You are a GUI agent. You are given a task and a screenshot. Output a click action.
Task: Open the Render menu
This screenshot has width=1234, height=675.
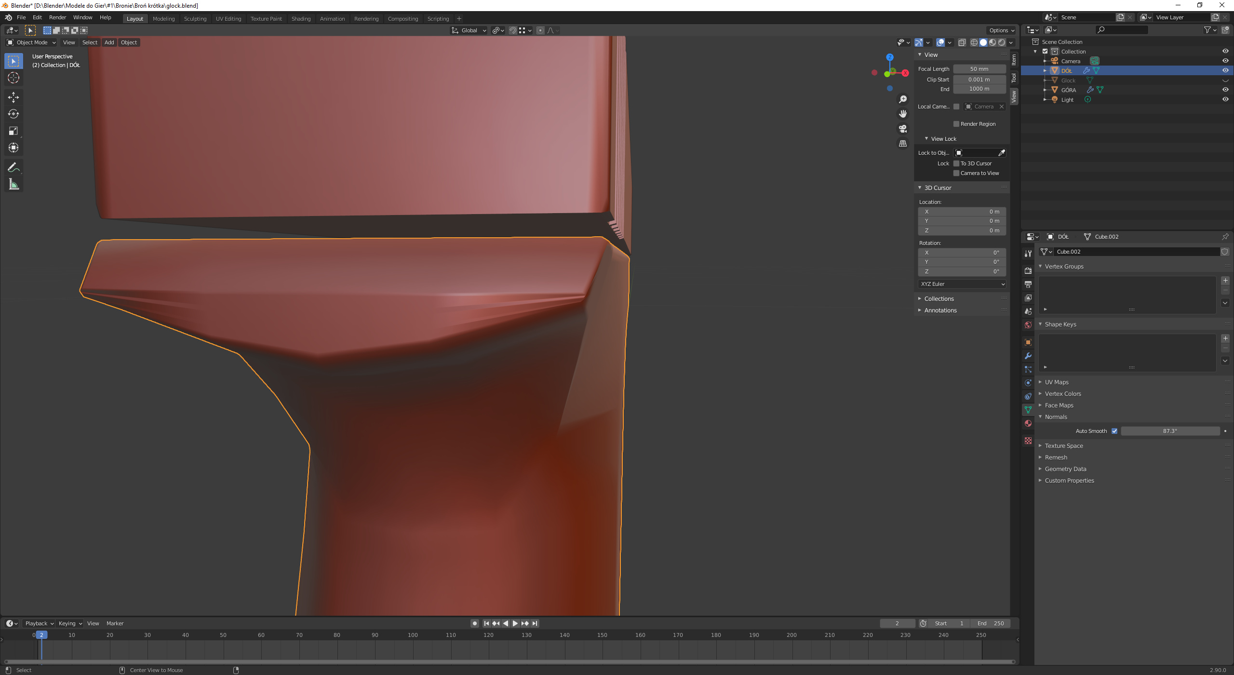57,17
